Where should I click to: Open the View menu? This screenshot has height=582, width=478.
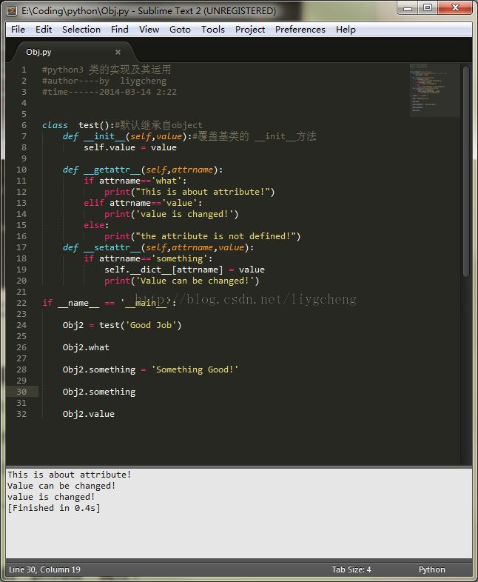pyautogui.click(x=149, y=30)
